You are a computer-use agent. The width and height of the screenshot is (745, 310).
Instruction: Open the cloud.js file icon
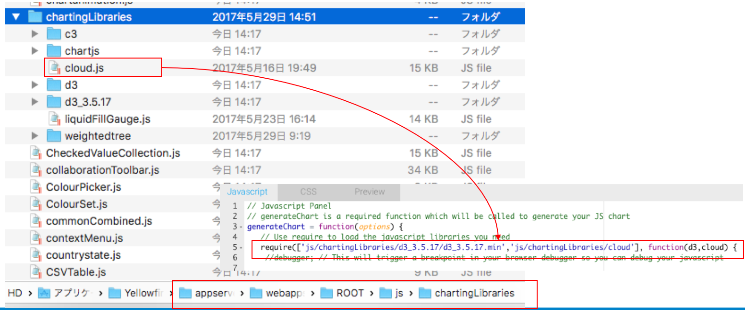point(55,68)
